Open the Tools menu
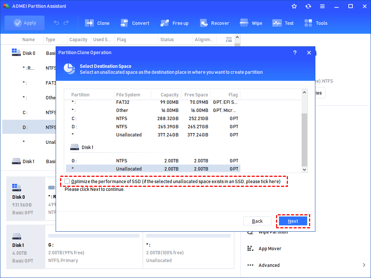Image resolution: width=371 pixels, height=278 pixels. pos(316,23)
